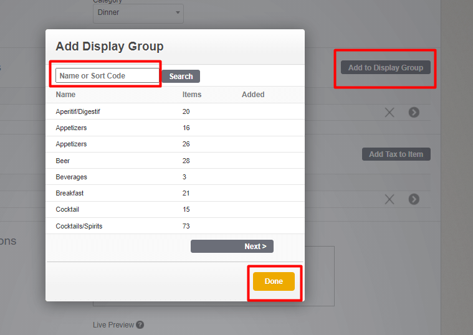Click the arrow circle icon below Add to Display Group
Image resolution: width=473 pixels, height=335 pixels.
[414, 112]
